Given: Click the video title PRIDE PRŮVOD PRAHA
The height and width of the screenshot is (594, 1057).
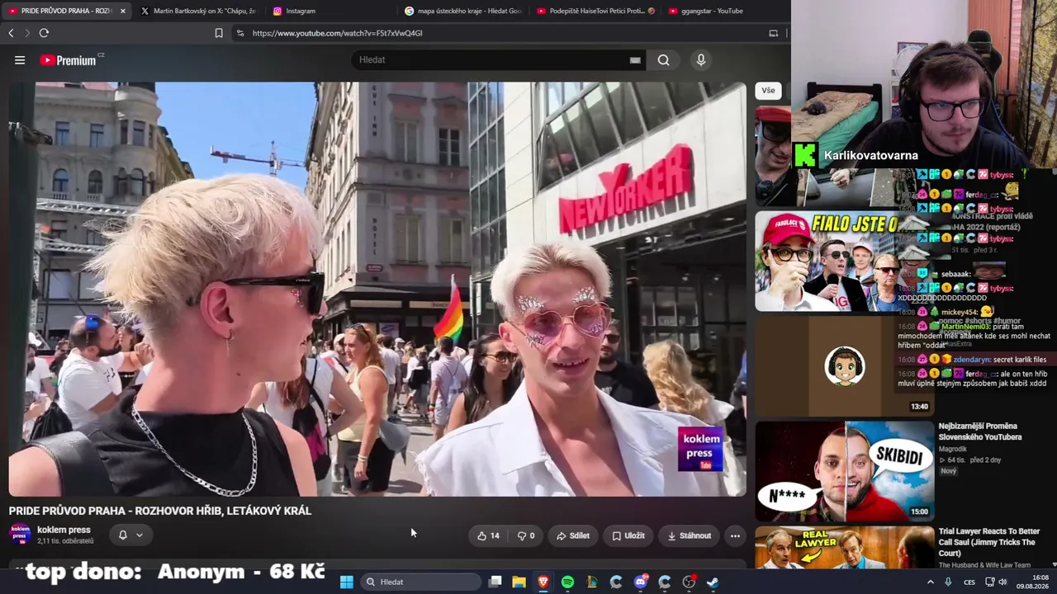Looking at the screenshot, I should (x=160, y=511).
